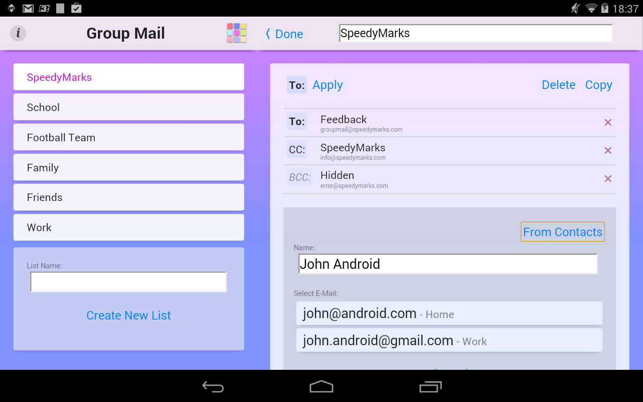Tap the info icon next to Group Mail
The height and width of the screenshot is (402, 643).
click(18, 33)
